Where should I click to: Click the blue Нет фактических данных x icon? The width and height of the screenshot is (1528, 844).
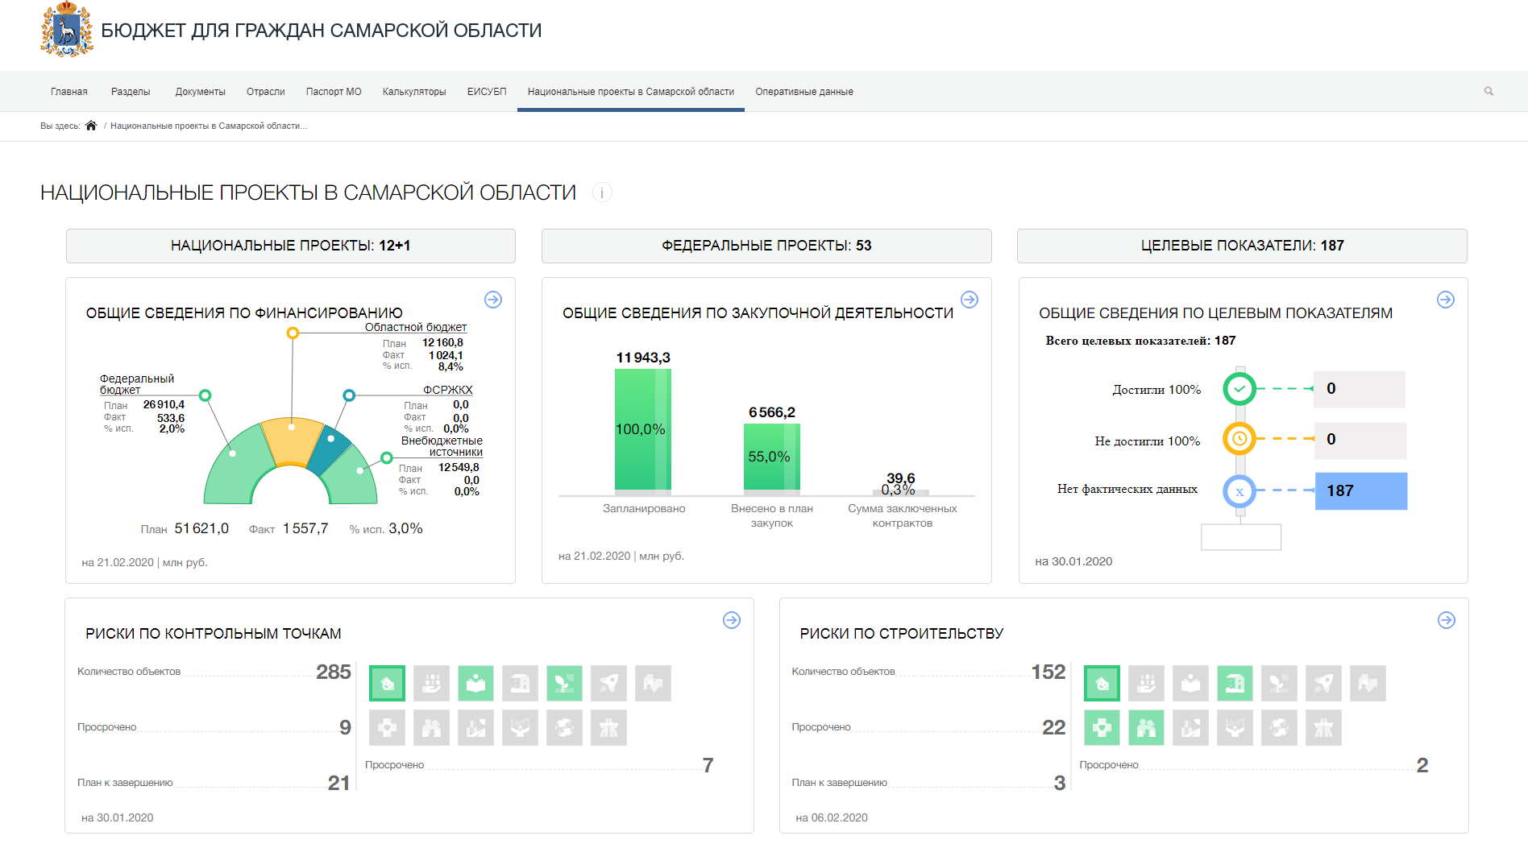[1239, 491]
